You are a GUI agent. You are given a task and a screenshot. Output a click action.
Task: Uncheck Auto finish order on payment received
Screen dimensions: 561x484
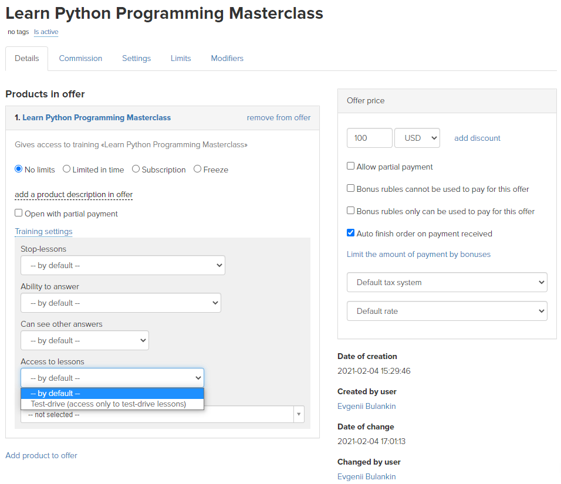point(351,233)
